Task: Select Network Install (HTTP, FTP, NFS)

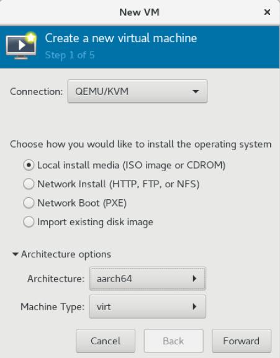Action: [29, 184]
